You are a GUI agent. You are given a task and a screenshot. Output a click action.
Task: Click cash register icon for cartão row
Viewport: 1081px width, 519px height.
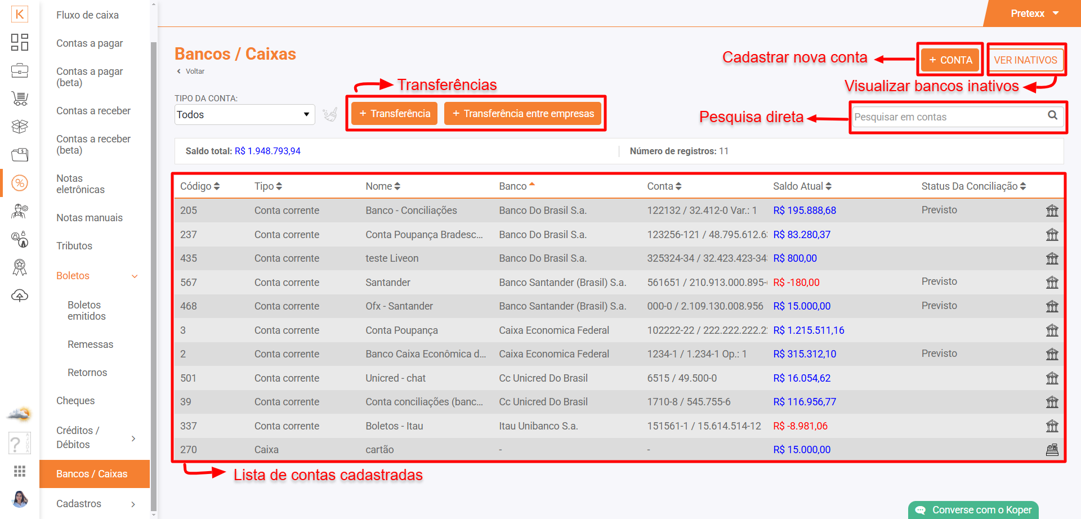point(1052,450)
